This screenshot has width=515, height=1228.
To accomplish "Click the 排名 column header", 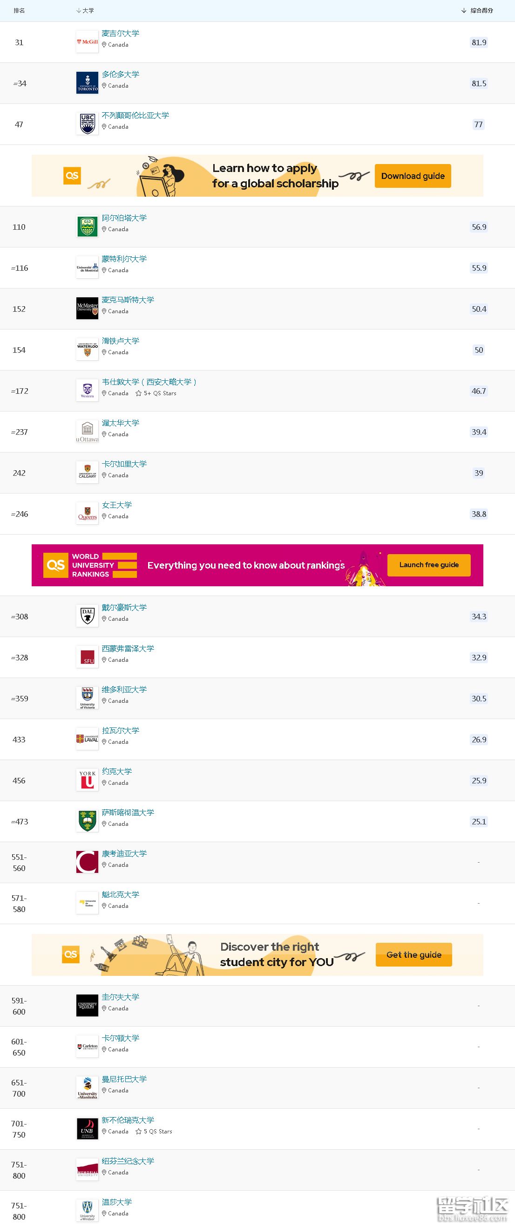I will 19,11.
